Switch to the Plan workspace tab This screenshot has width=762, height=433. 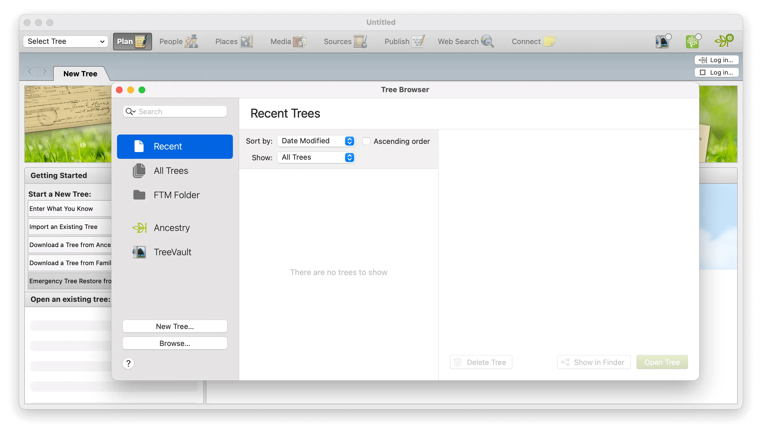tap(132, 41)
